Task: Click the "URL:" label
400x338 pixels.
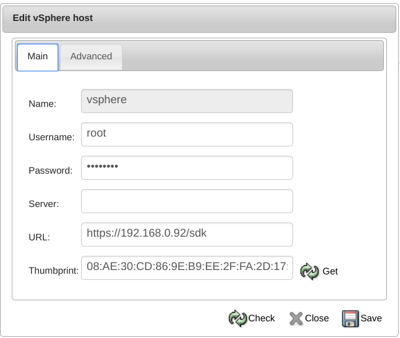Action: pos(40,237)
